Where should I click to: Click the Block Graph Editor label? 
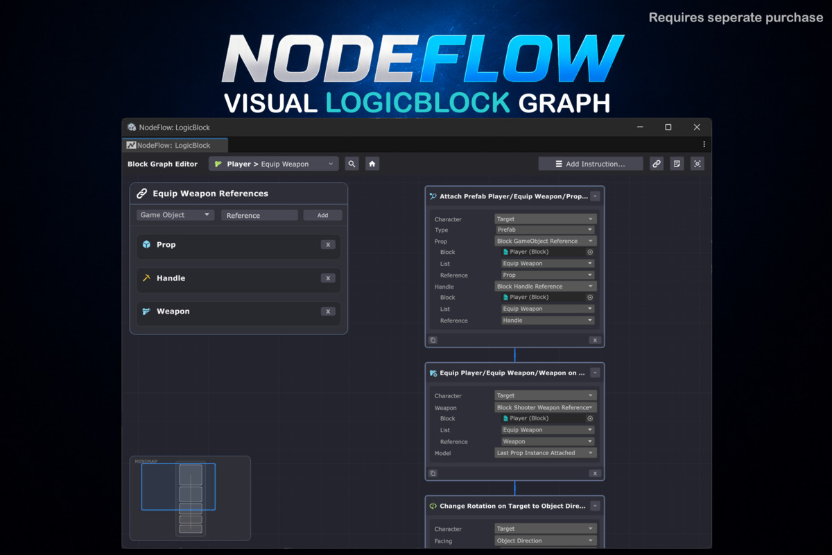tap(162, 164)
